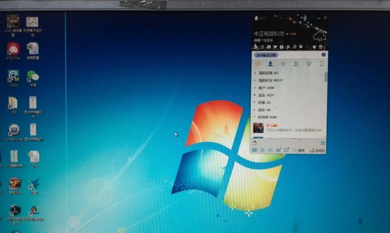Viewport: 390px width, 233px height.
Task: Open QQ file assistant folder icon
Action: click(278, 150)
